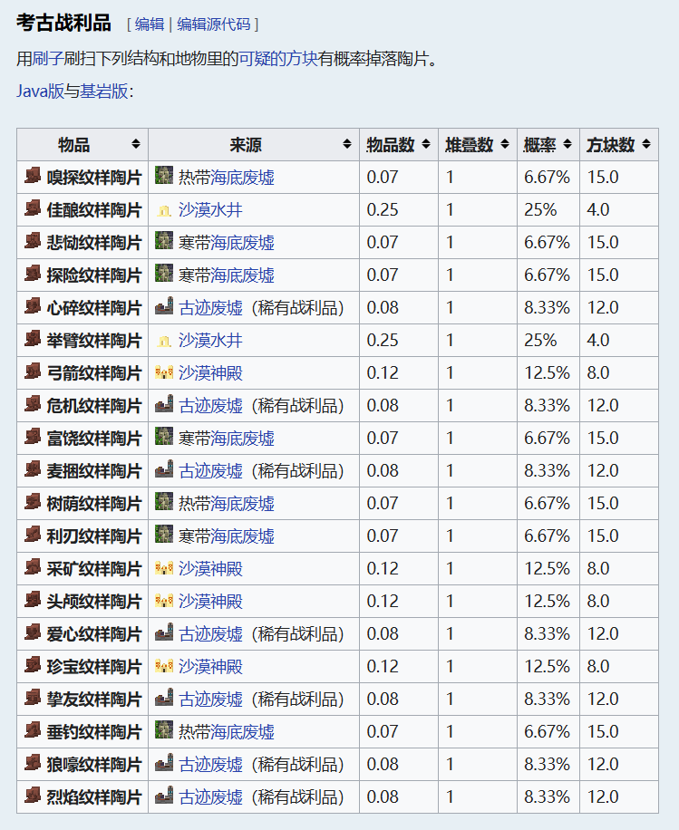The height and width of the screenshot is (830, 679).
Task: Click trail ruins icon in 烈焰纹样陶片 row
Action: point(164,796)
